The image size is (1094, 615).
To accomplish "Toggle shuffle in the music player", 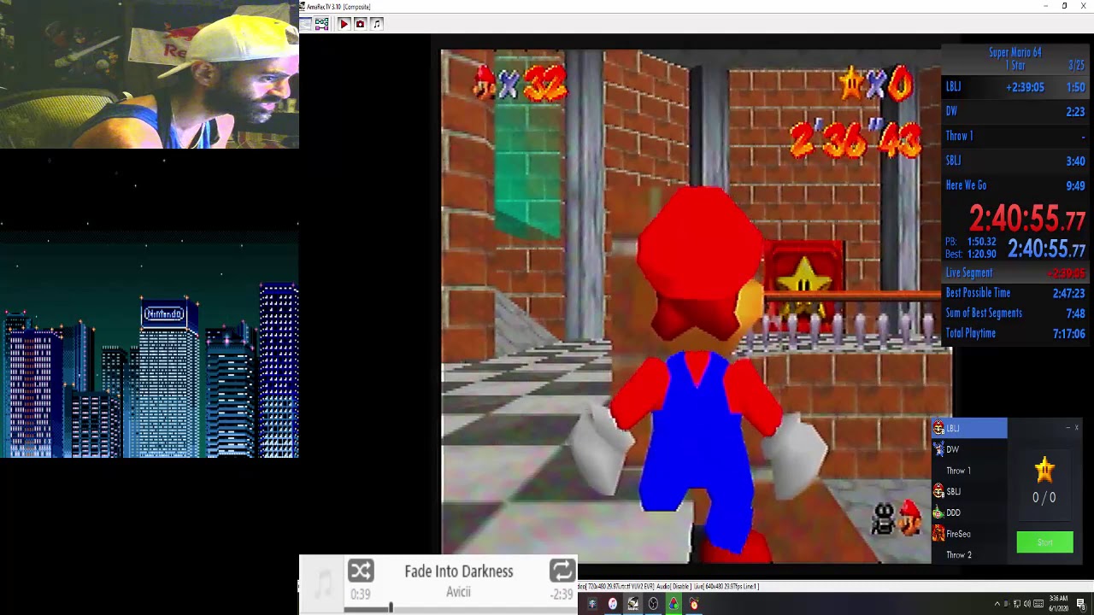I will pyautogui.click(x=361, y=571).
